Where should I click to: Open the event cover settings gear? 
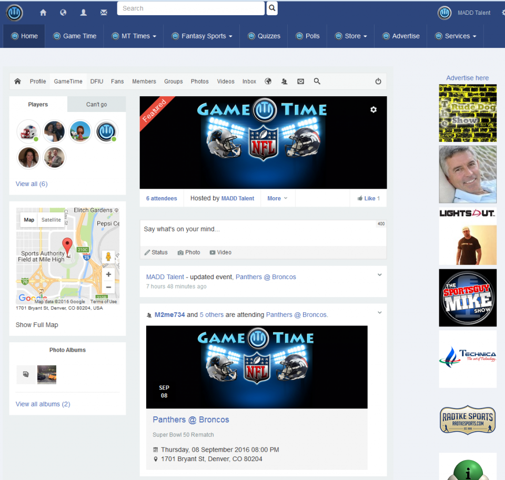click(373, 110)
